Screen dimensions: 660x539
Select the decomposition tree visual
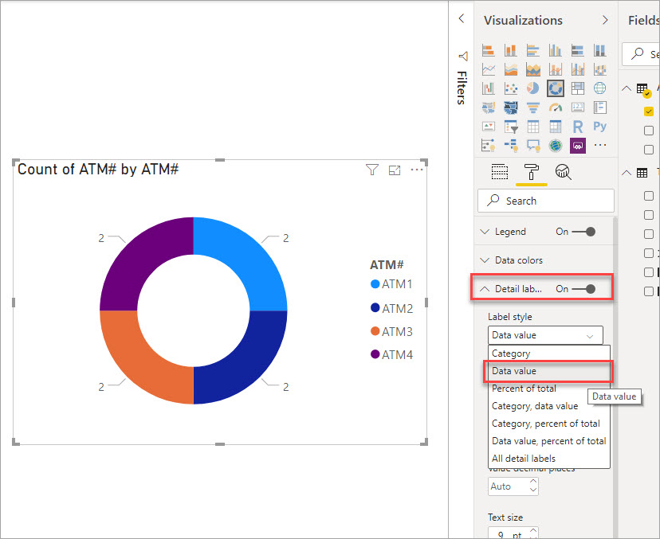coord(511,146)
